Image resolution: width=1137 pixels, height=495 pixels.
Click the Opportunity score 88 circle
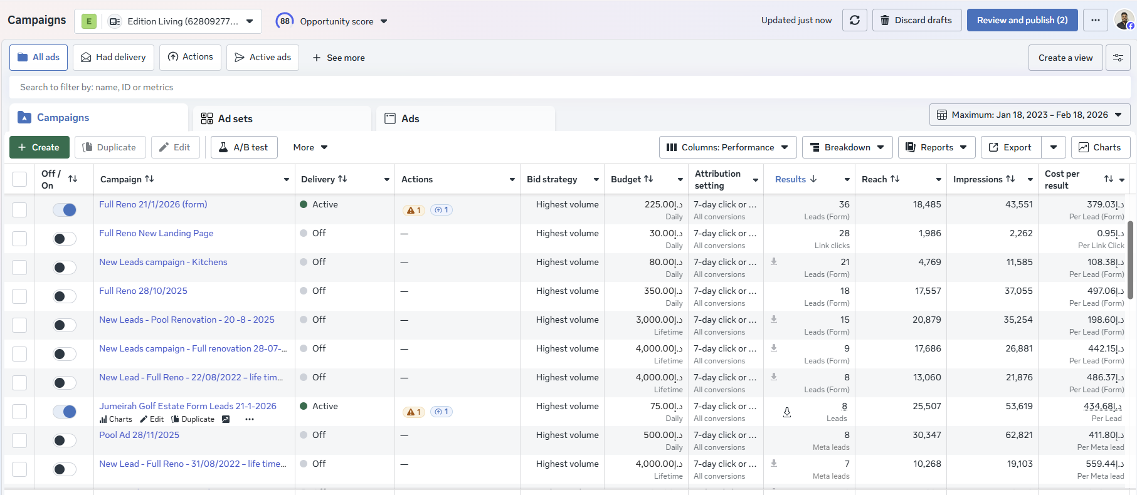285,21
